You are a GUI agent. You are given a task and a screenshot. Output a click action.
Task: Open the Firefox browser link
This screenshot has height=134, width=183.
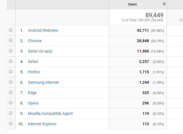coord(34,72)
